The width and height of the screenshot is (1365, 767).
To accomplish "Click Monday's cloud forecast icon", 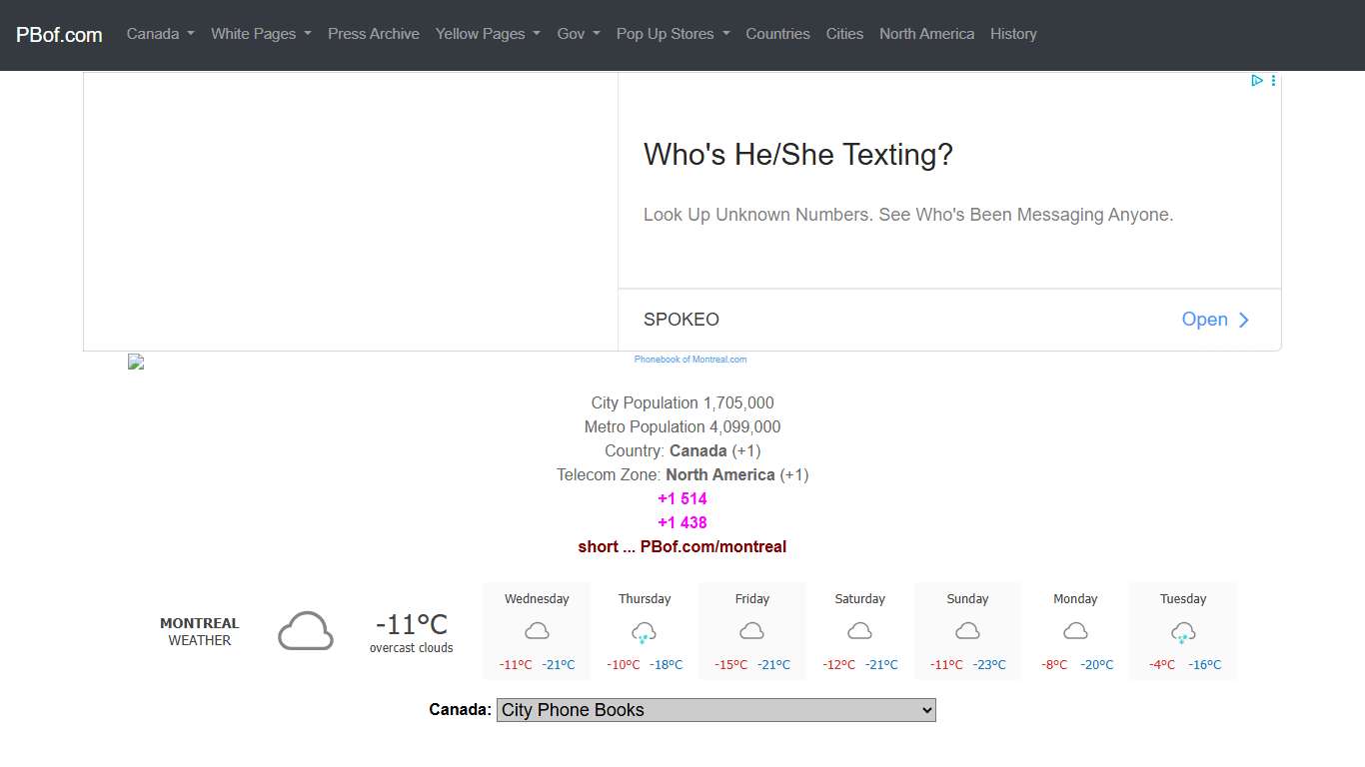I will pos(1075,631).
